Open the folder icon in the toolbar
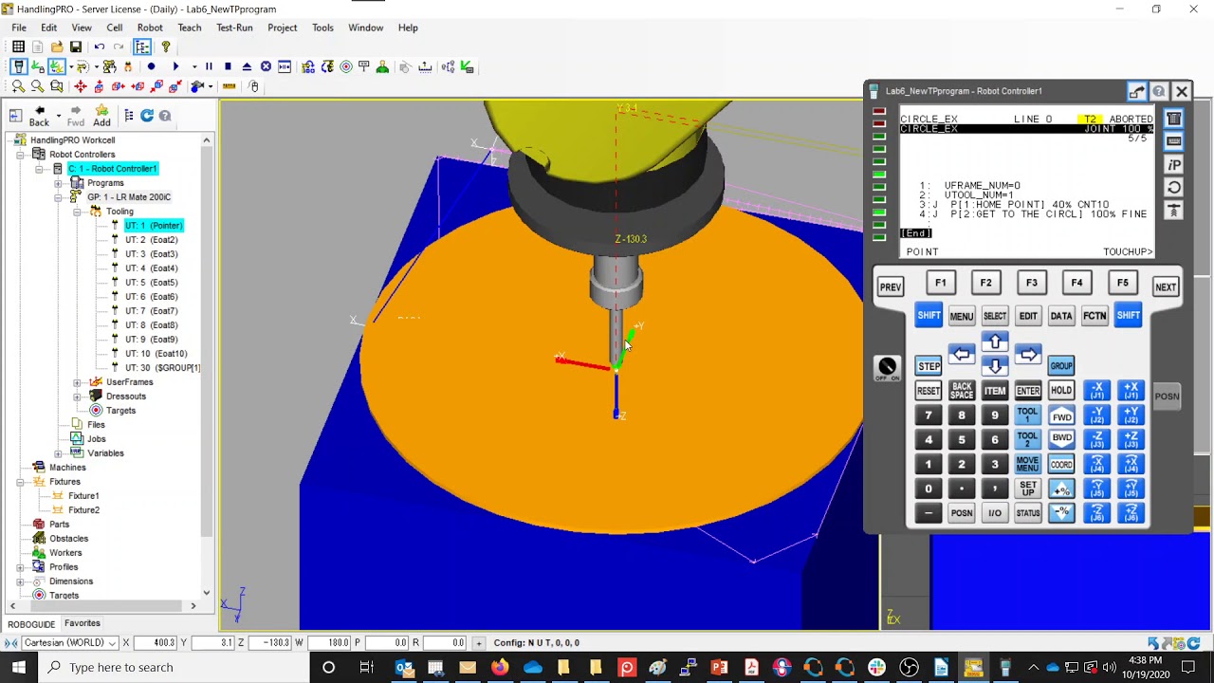This screenshot has height=683, width=1214. (x=57, y=46)
